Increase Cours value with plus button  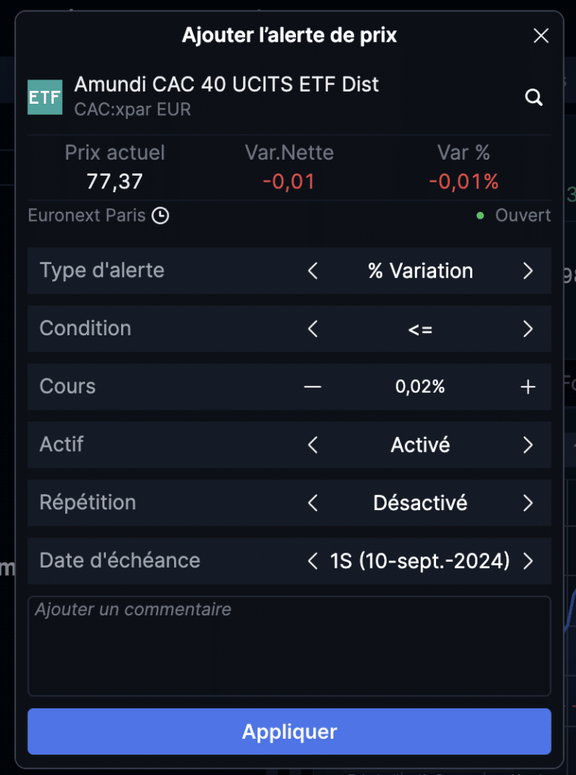click(528, 387)
